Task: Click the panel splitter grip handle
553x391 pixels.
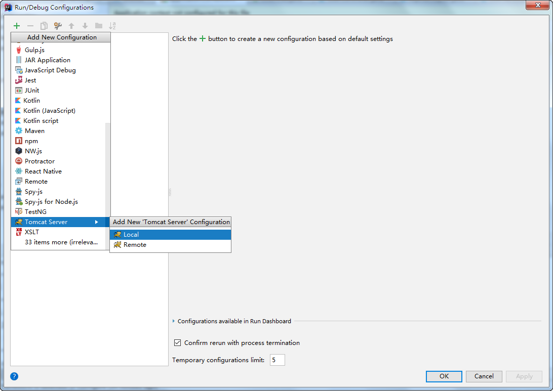Action: click(x=170, y=192)
